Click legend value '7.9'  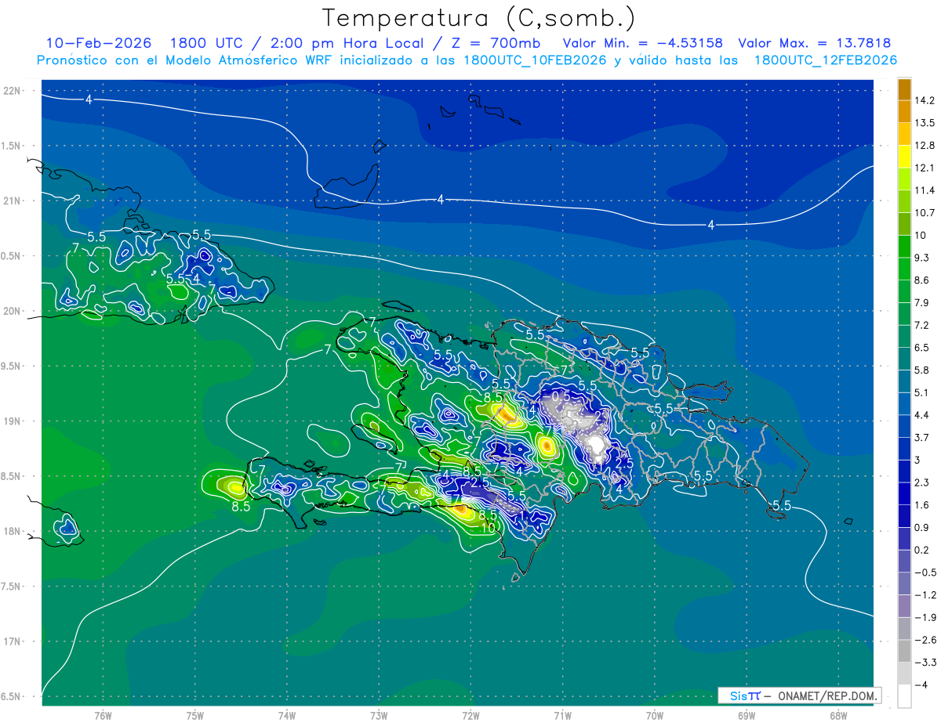921,302
